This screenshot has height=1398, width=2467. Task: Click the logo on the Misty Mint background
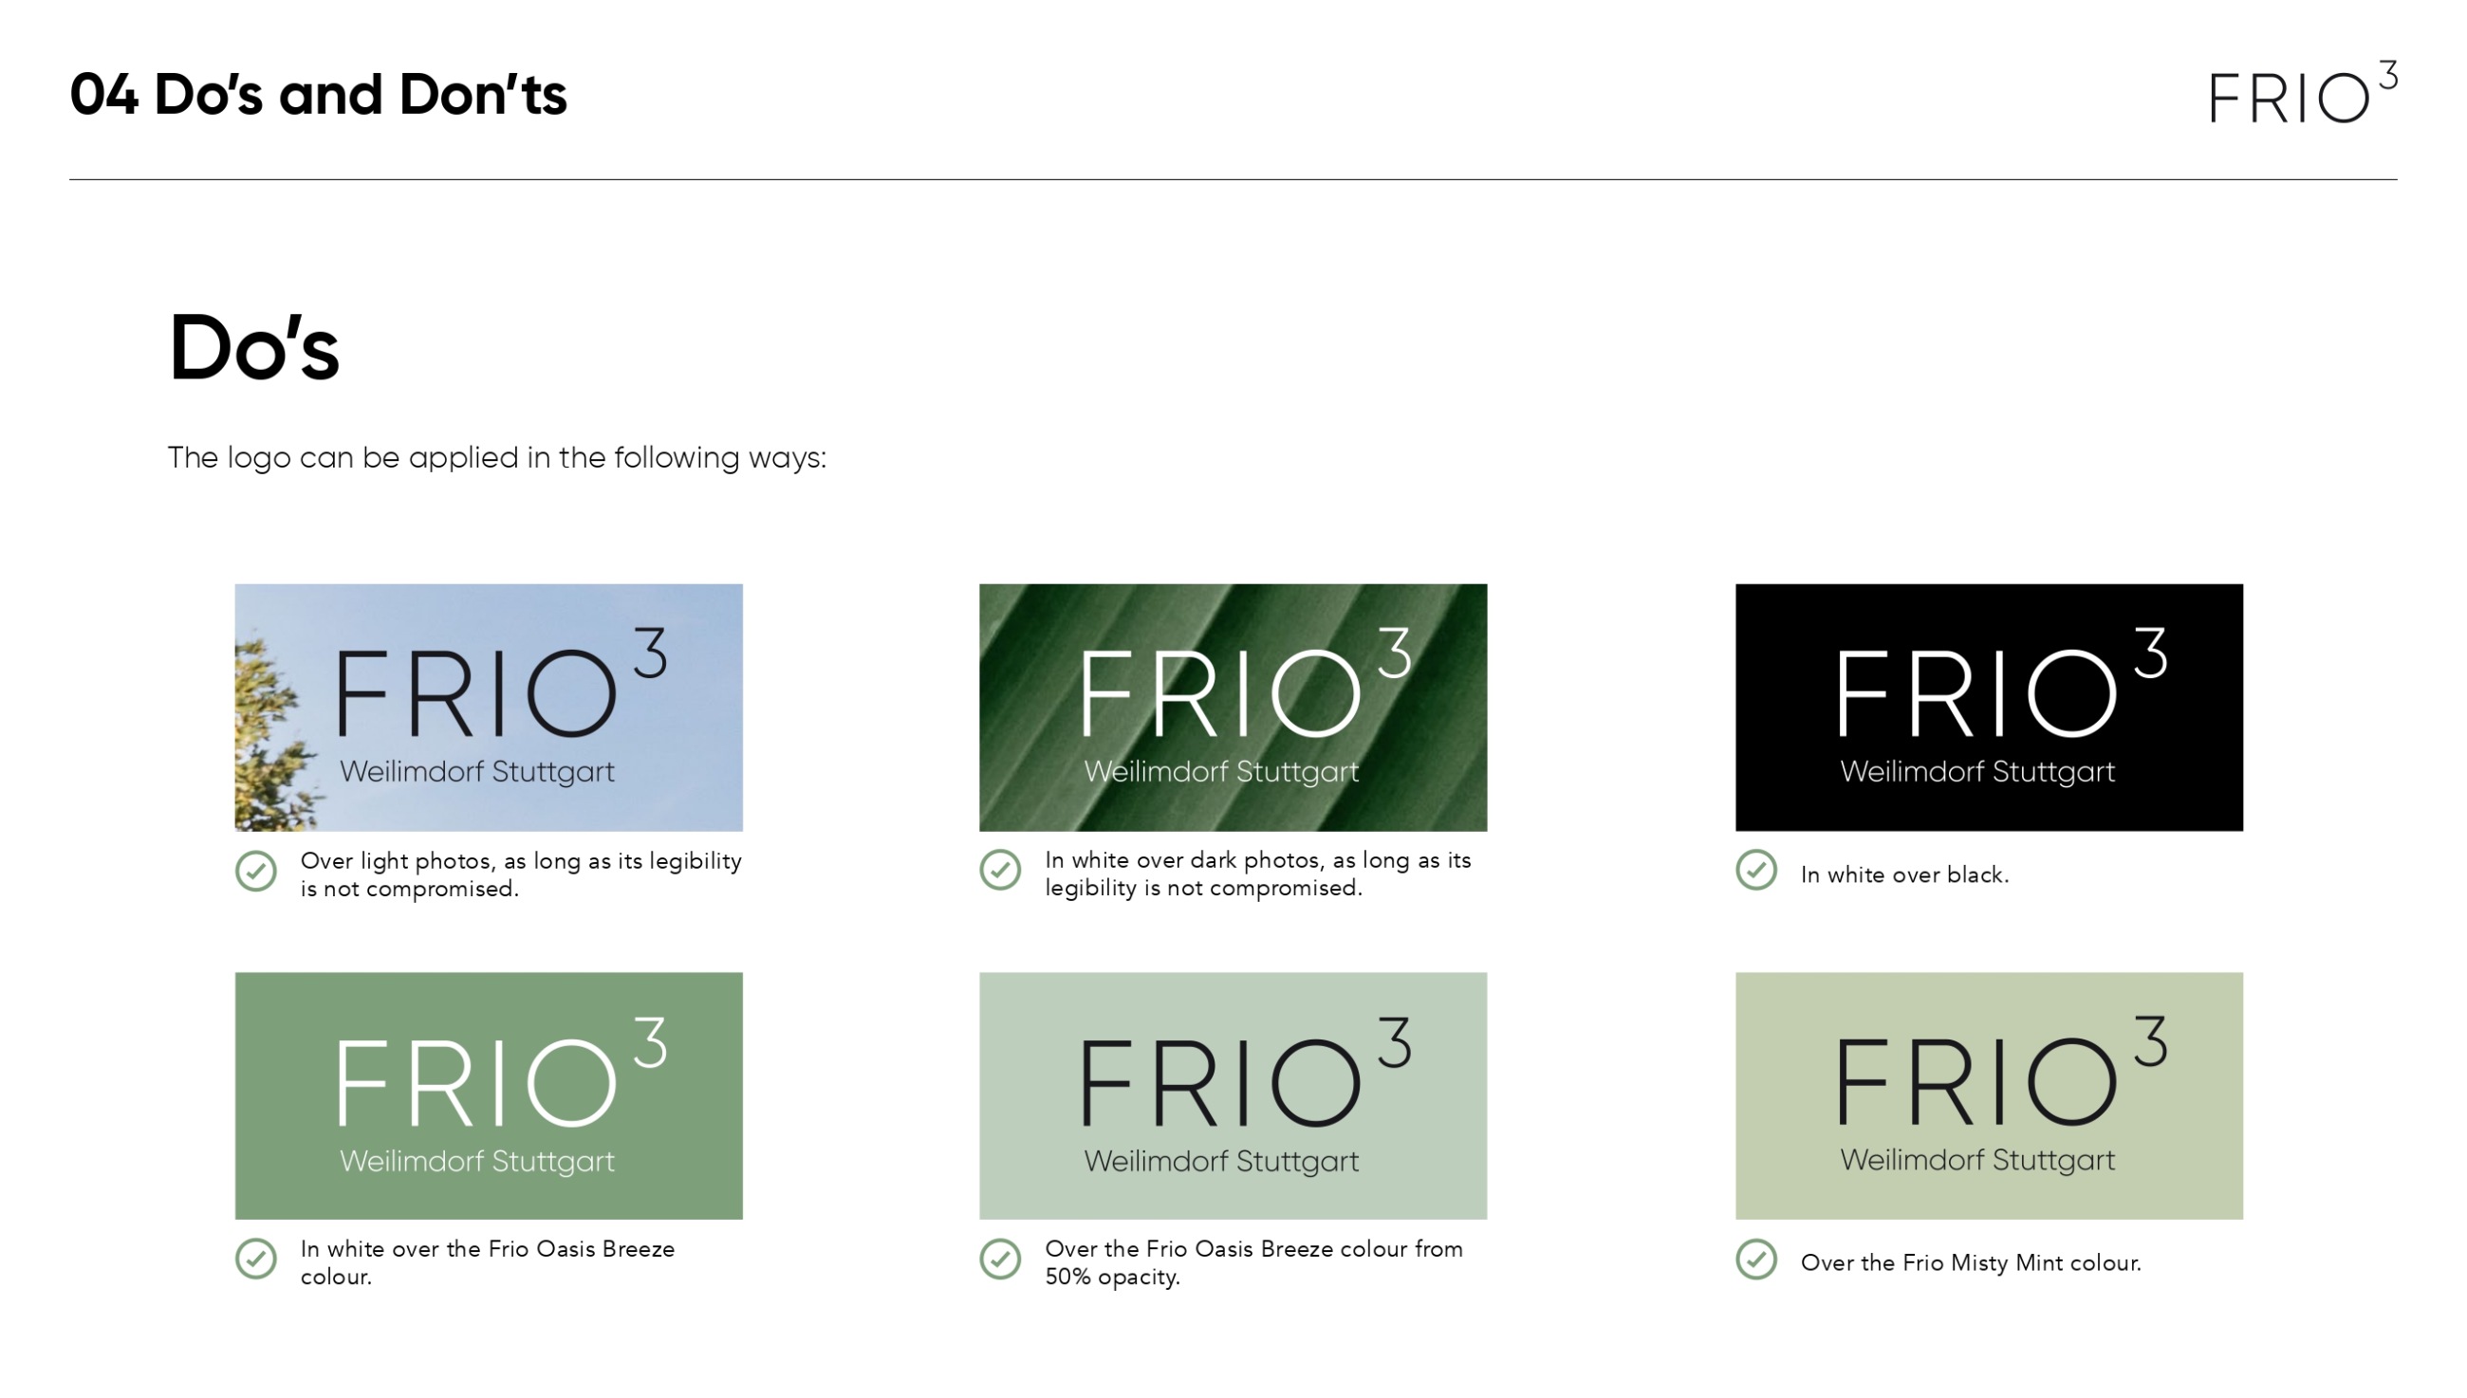[x=1988, y=1095]
